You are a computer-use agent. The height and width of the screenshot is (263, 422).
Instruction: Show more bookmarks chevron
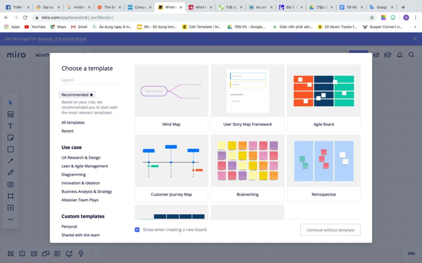[x=415, y=27]
